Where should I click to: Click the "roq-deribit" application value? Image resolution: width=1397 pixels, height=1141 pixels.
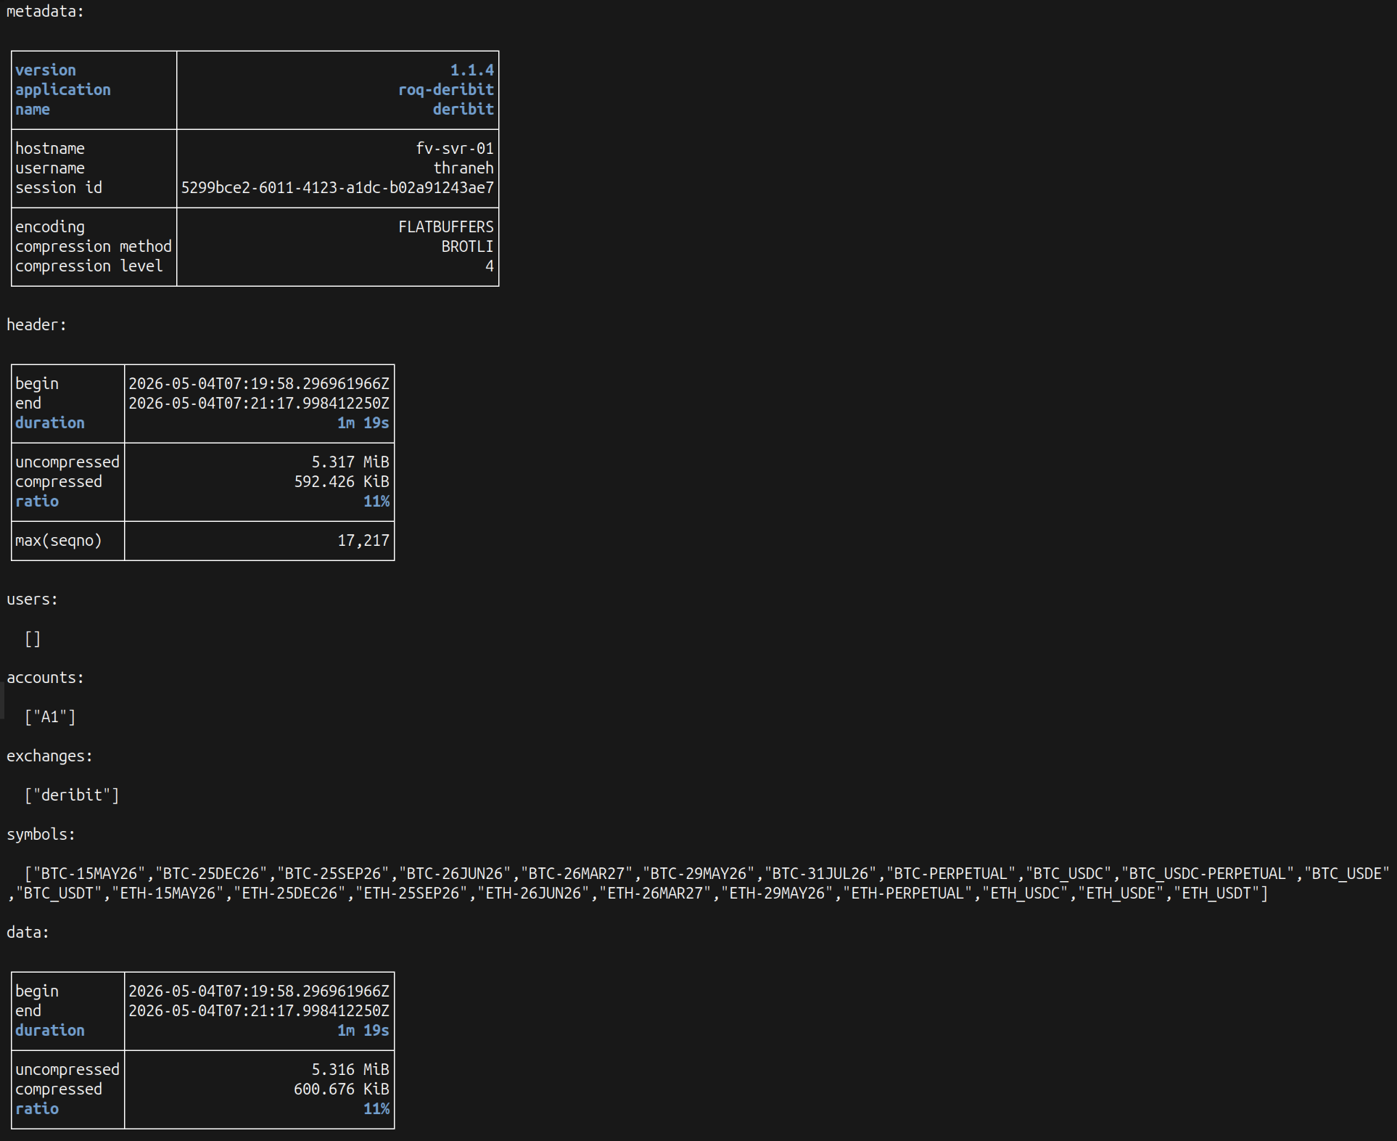(x=445, y=90)
